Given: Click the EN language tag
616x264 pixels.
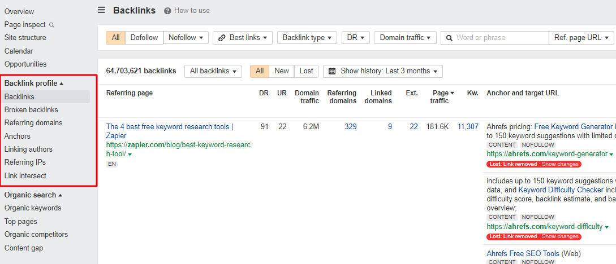Looking at the screenshot, I should (x=112, y=164).
